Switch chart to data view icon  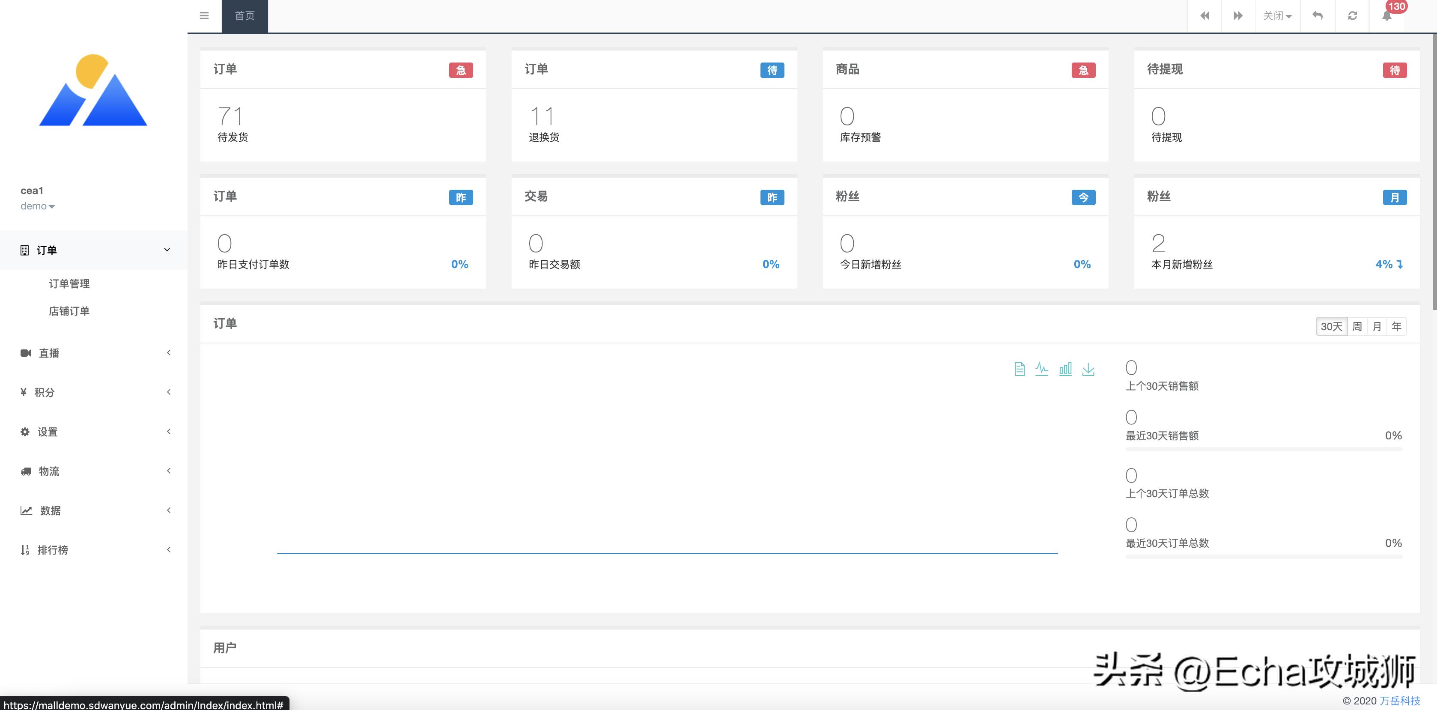point(1019,369)
